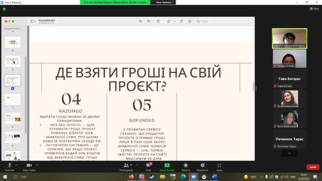Expand options arrow next to Participants
Image resolution: width=322 pixels, height=181 pixels.
pos(137,165)
